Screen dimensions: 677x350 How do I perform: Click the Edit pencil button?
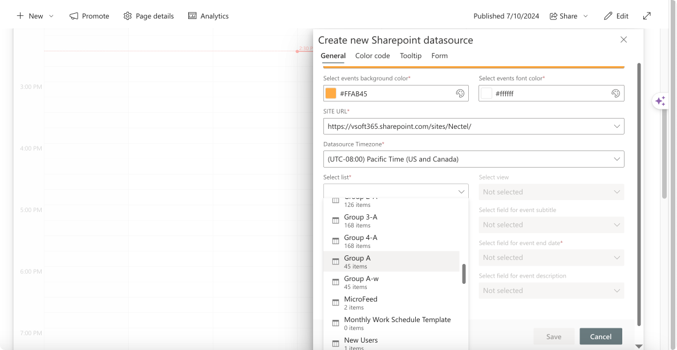[616, 16]
